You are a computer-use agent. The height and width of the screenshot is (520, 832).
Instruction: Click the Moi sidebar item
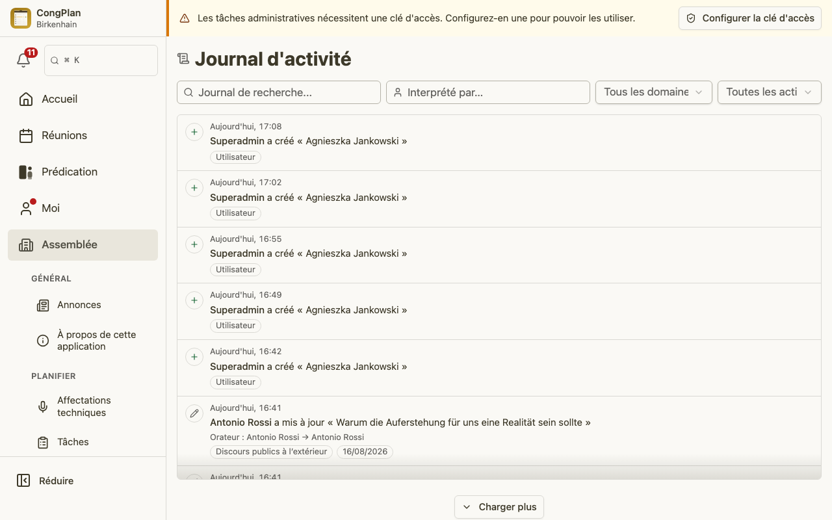[x=83, y=208]
